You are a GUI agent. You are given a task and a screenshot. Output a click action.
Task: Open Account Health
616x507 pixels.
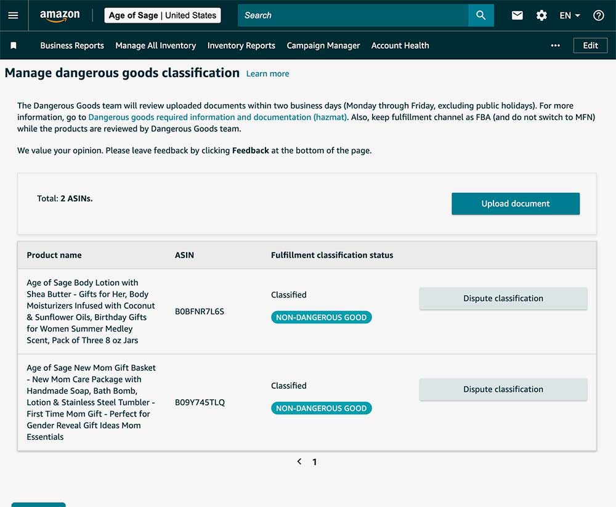click(400, 46)
